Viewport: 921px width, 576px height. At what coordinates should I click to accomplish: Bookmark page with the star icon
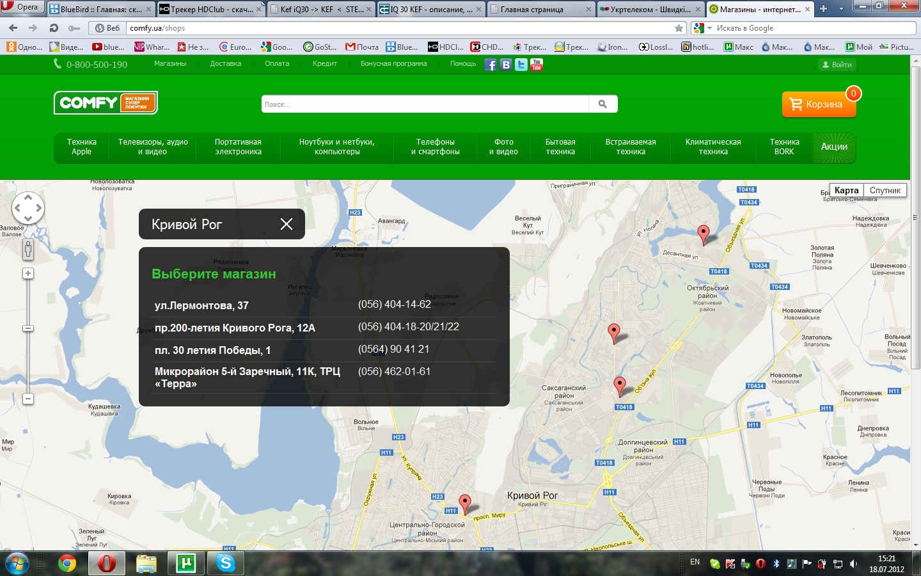coord(679,28)
